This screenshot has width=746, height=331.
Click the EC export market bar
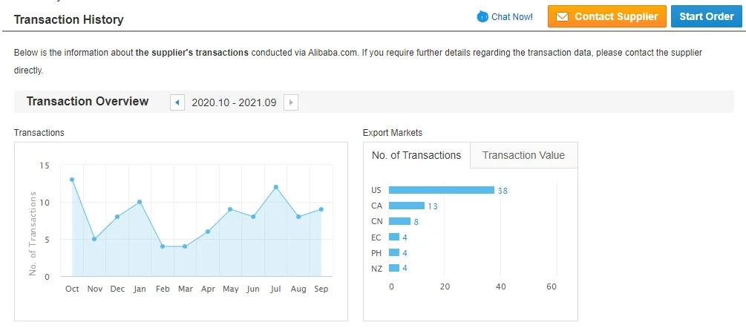tap(394, 237)
